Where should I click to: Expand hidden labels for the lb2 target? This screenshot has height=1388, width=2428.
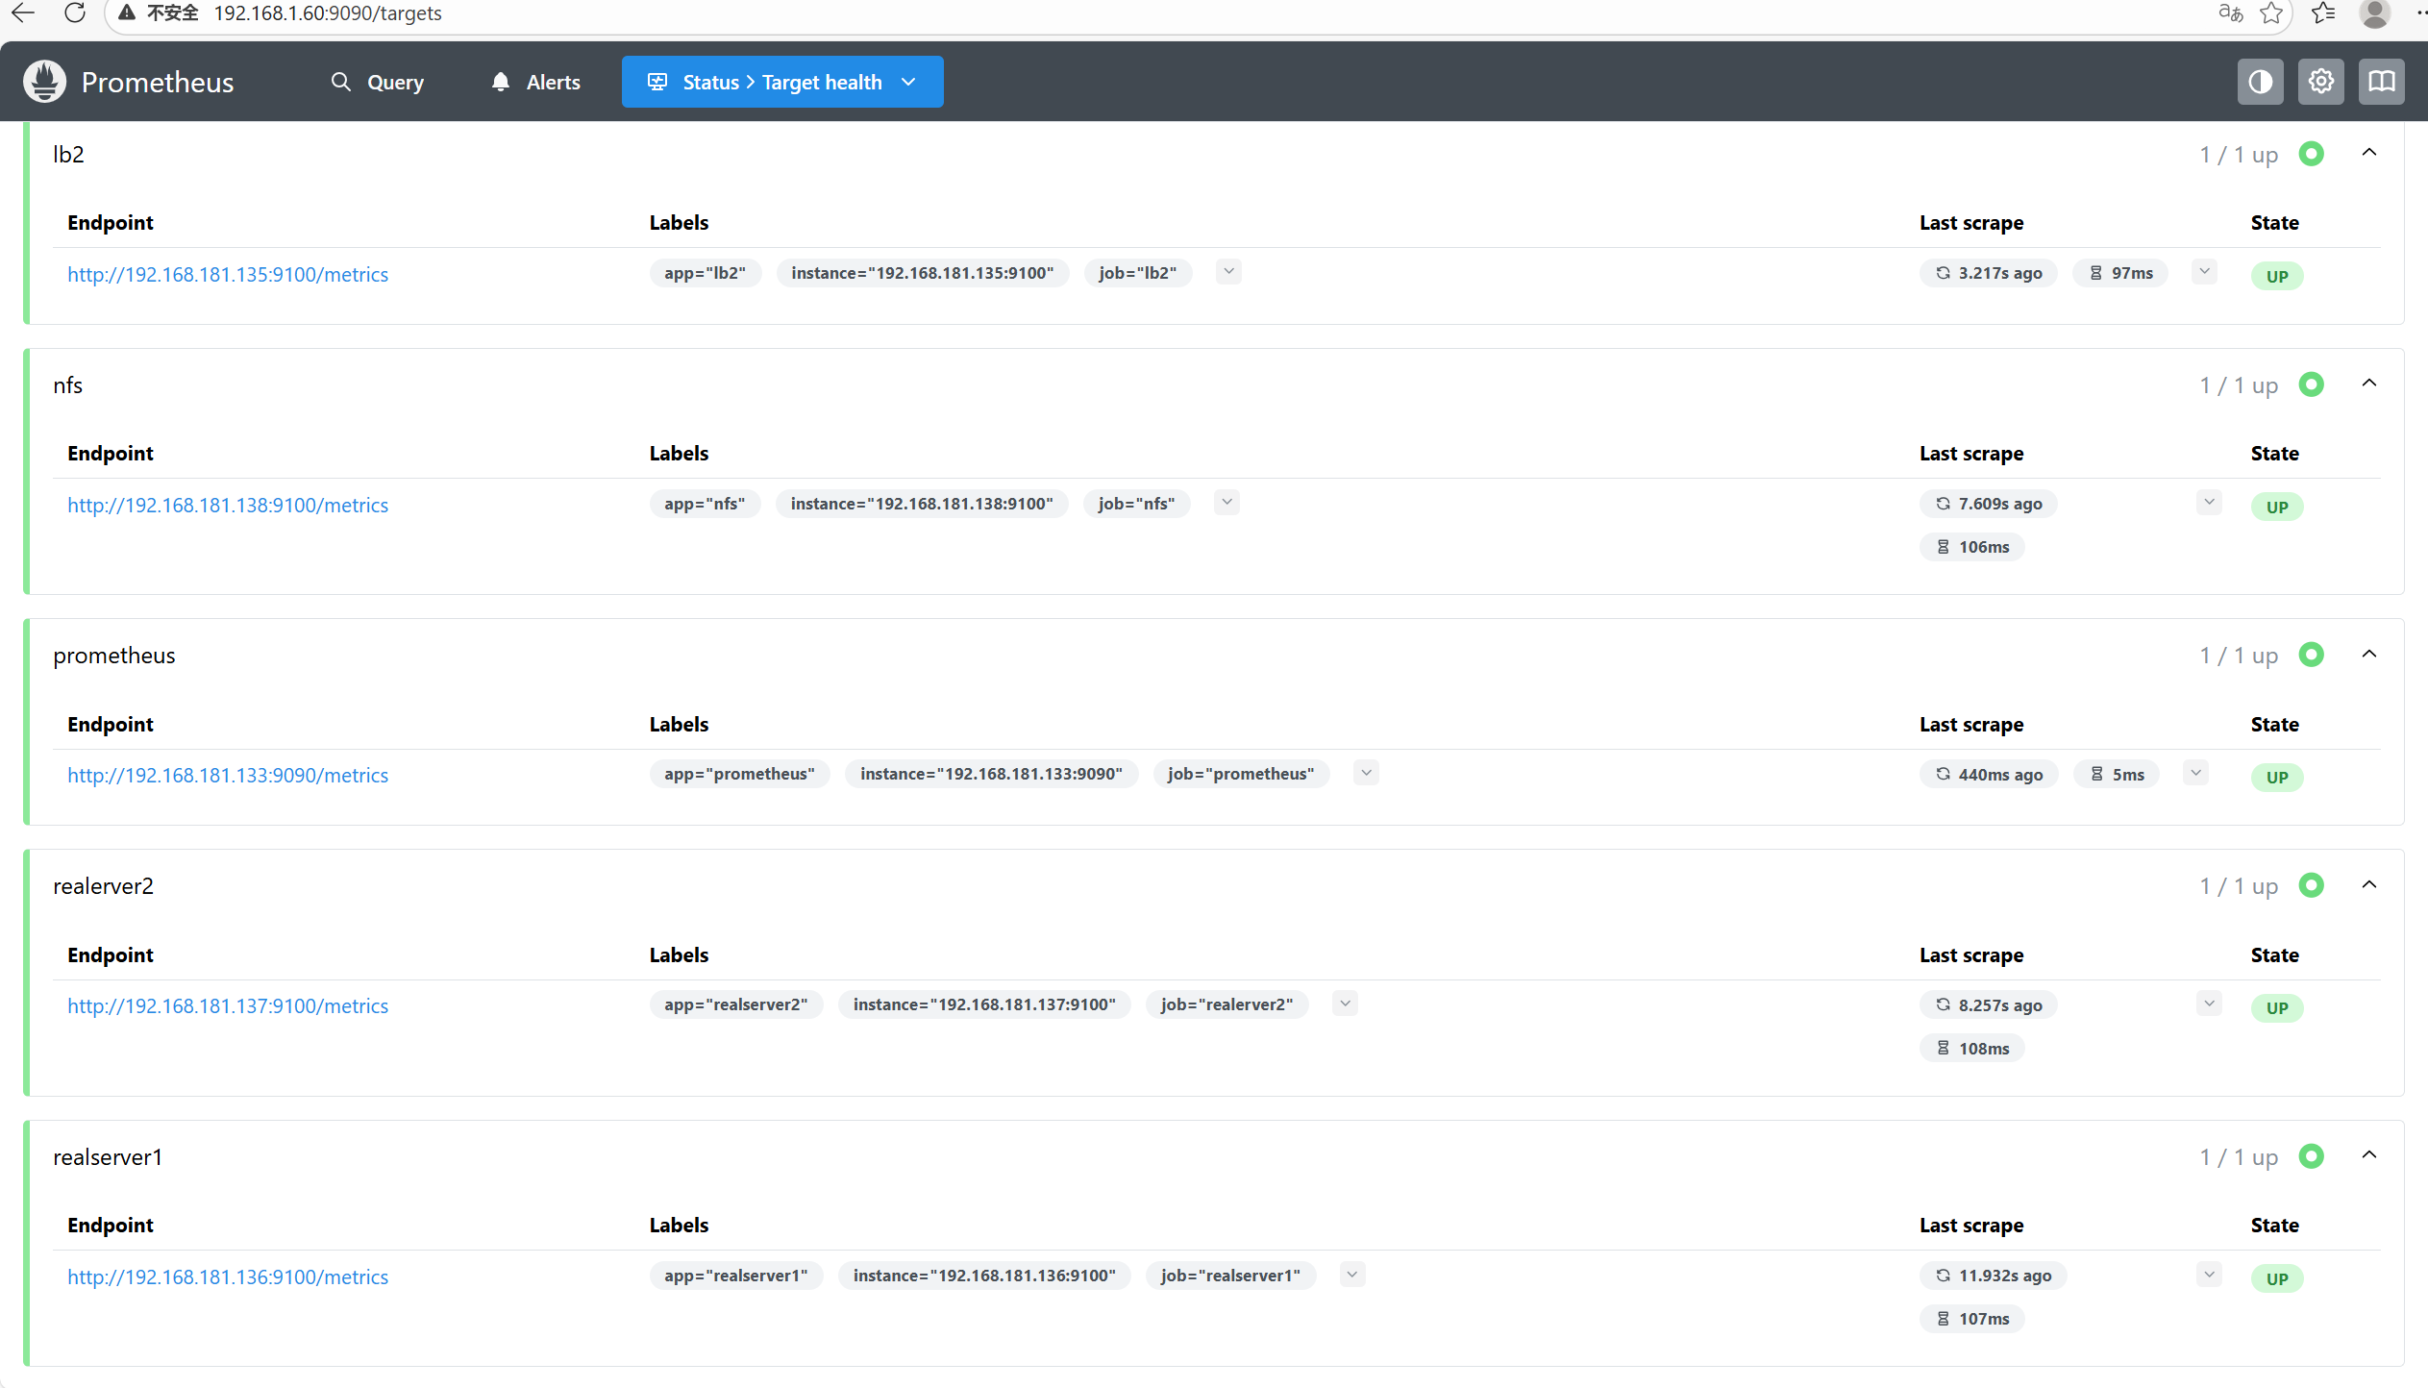1228,272
